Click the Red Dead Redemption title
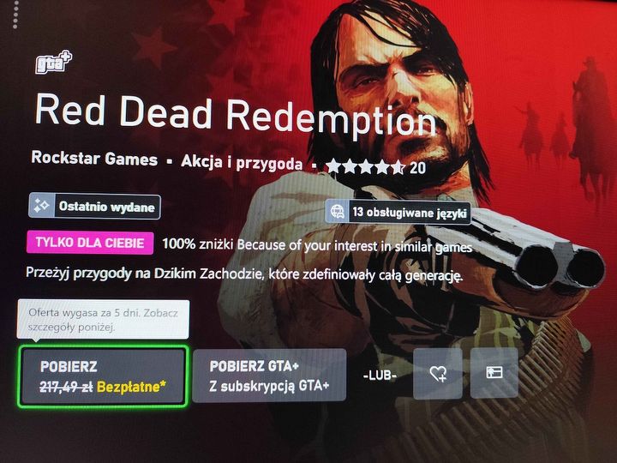Screen dimensions: 617x463 pyautogui.click(x=236, y=113)
